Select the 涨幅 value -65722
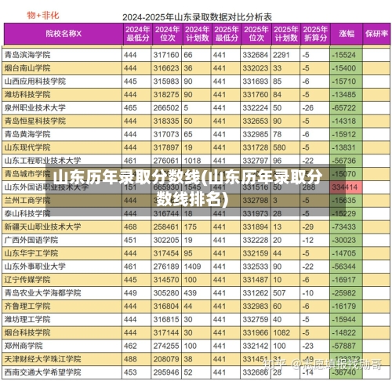Screen dimensions: 392x381 pyautogui.click(x=344, y=107)
